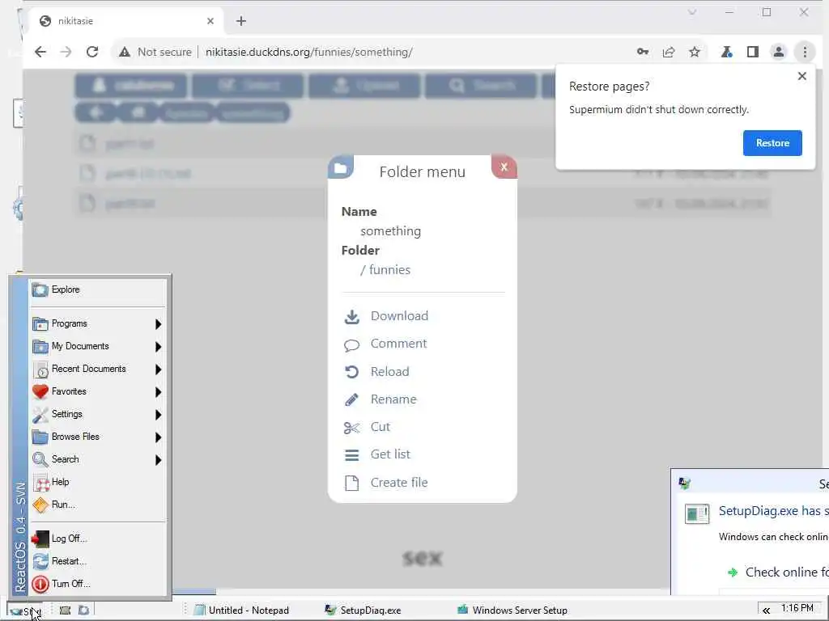829x621 pixels.
Task: Choose Restart... in the Start menu
Action: click(98, 561)
